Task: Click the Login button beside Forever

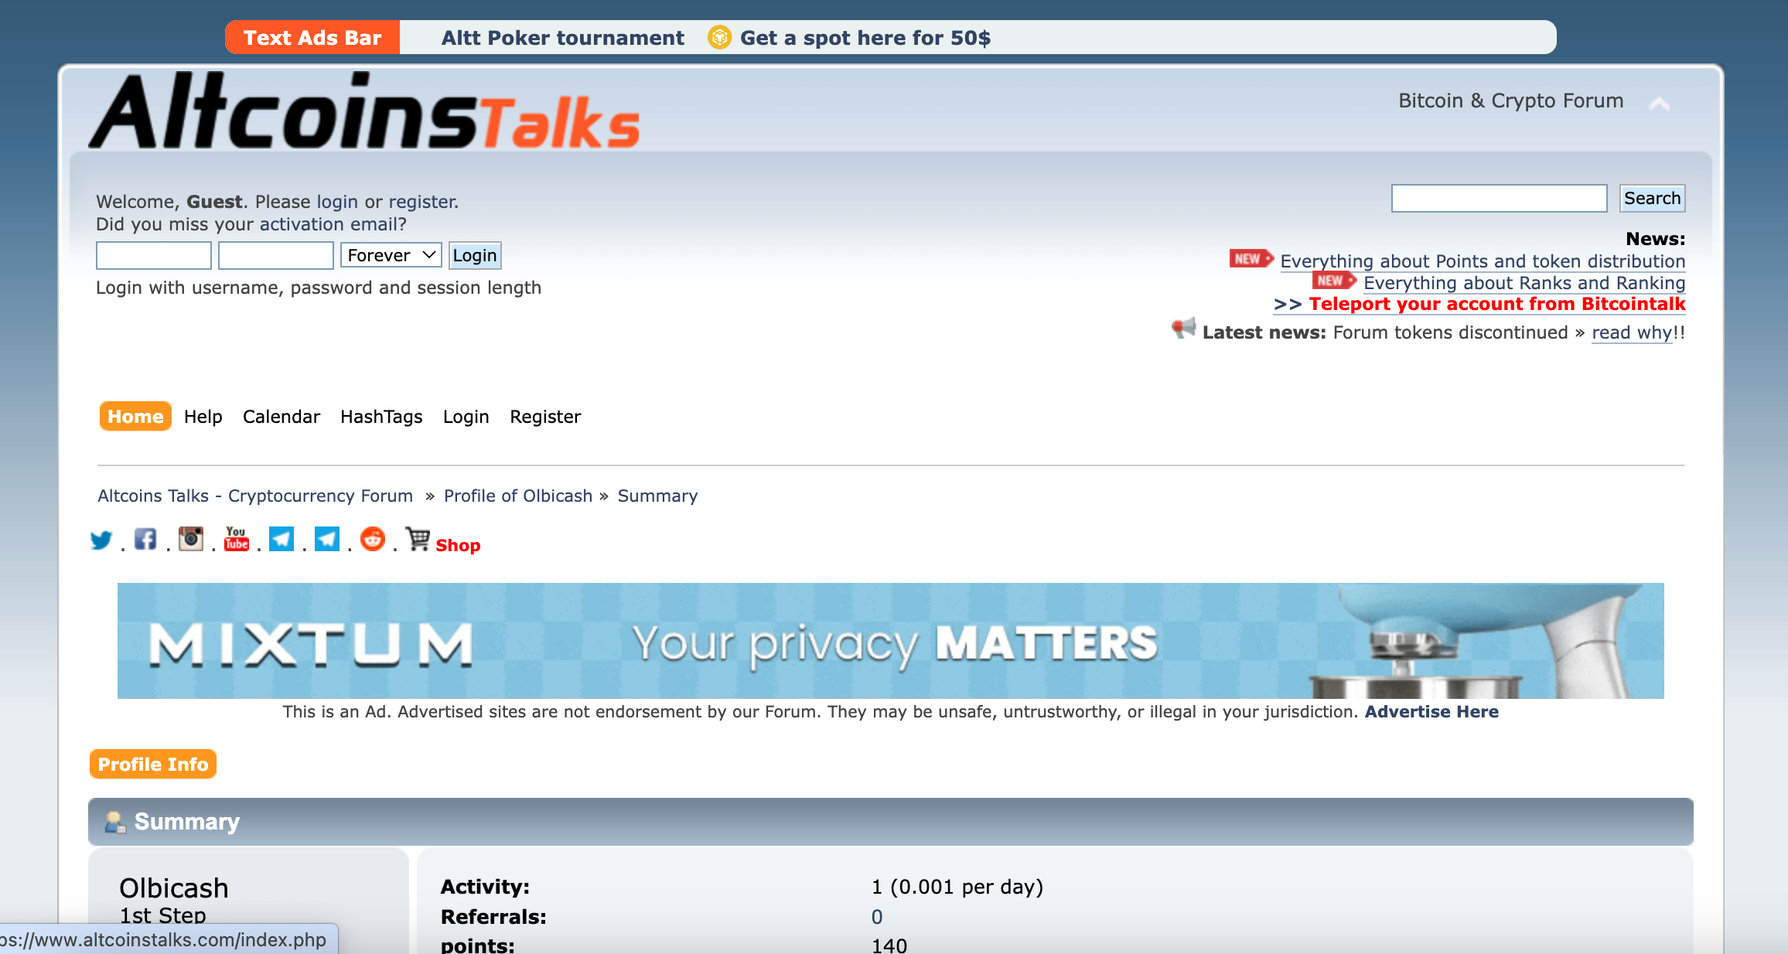Action: tap(475, 255)
